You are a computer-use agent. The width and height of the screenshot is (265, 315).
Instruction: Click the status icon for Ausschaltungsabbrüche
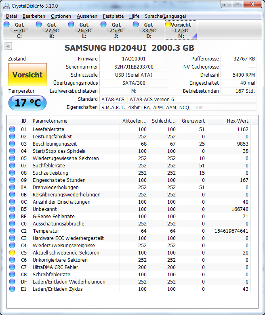click(x=12, y=223)
